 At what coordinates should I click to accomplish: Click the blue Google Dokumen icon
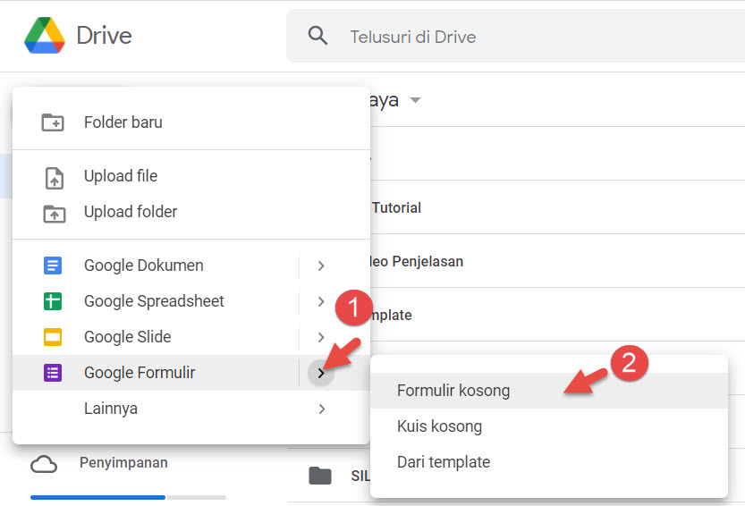[x=53, y=266]
